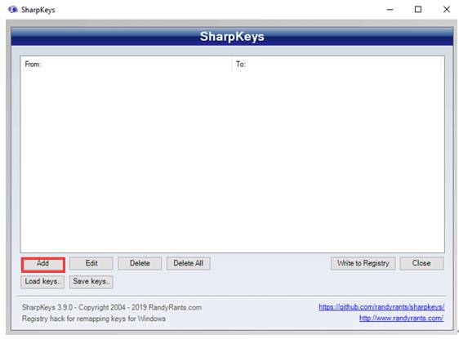Minimize the SharpKeys window
This screenshot has height=339, width=459.
tap(390, 10)
